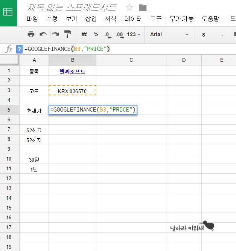
Task: Click the B5 cell formula editor
Action: click(93, 110)
